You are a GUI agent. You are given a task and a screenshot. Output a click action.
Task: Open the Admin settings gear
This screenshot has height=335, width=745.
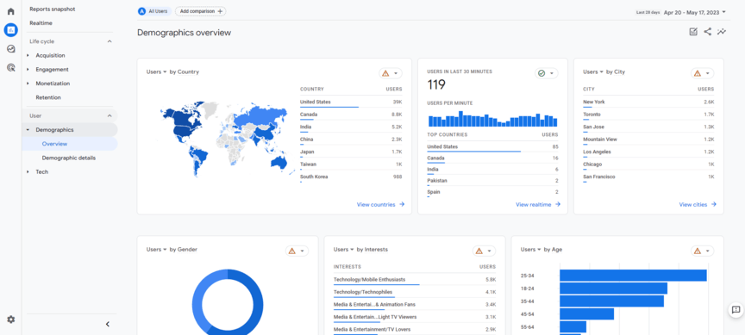(10, 319)
